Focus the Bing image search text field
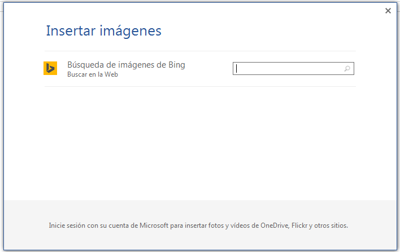This screenshot has width=400, height=252. (x=293, y=68)
